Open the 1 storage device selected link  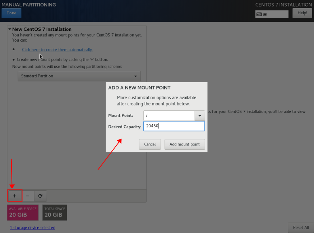point(33,228)
